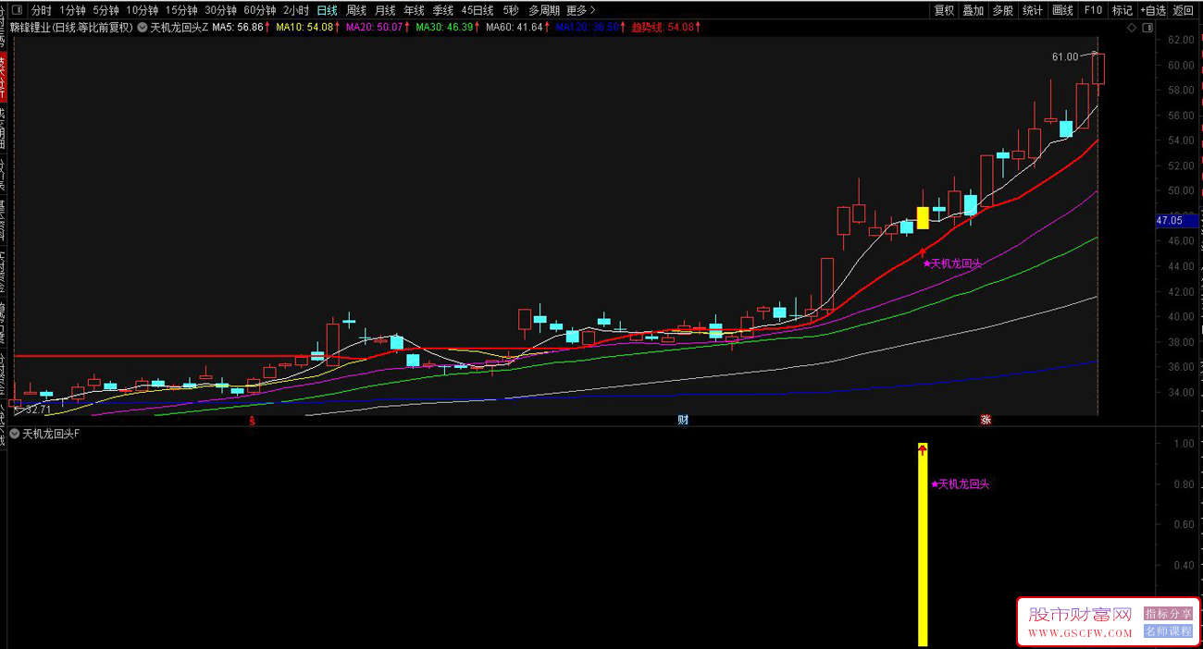The width and height of the screenshot is (1203, 649).
Task: Select the 30分钟 period
Action: (x=221, y=10)
